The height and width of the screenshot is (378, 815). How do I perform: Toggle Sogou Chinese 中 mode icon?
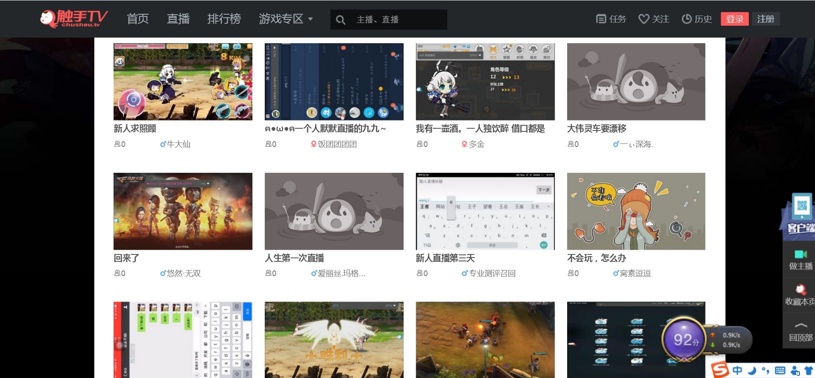pos(737,370)
